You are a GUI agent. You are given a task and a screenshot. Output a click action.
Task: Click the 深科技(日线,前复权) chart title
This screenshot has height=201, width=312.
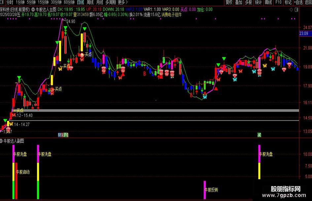(15, 9)
